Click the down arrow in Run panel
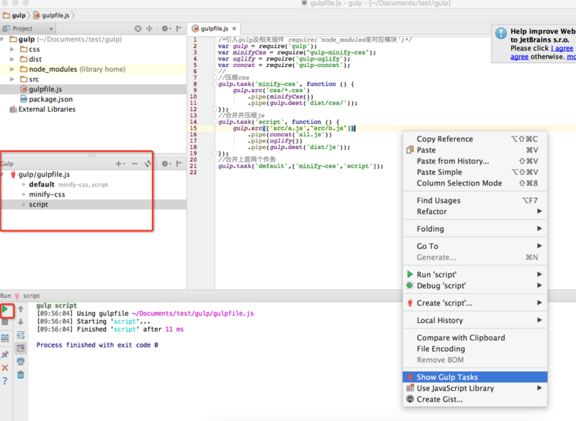The image size is (576, 421). (21, 322)
